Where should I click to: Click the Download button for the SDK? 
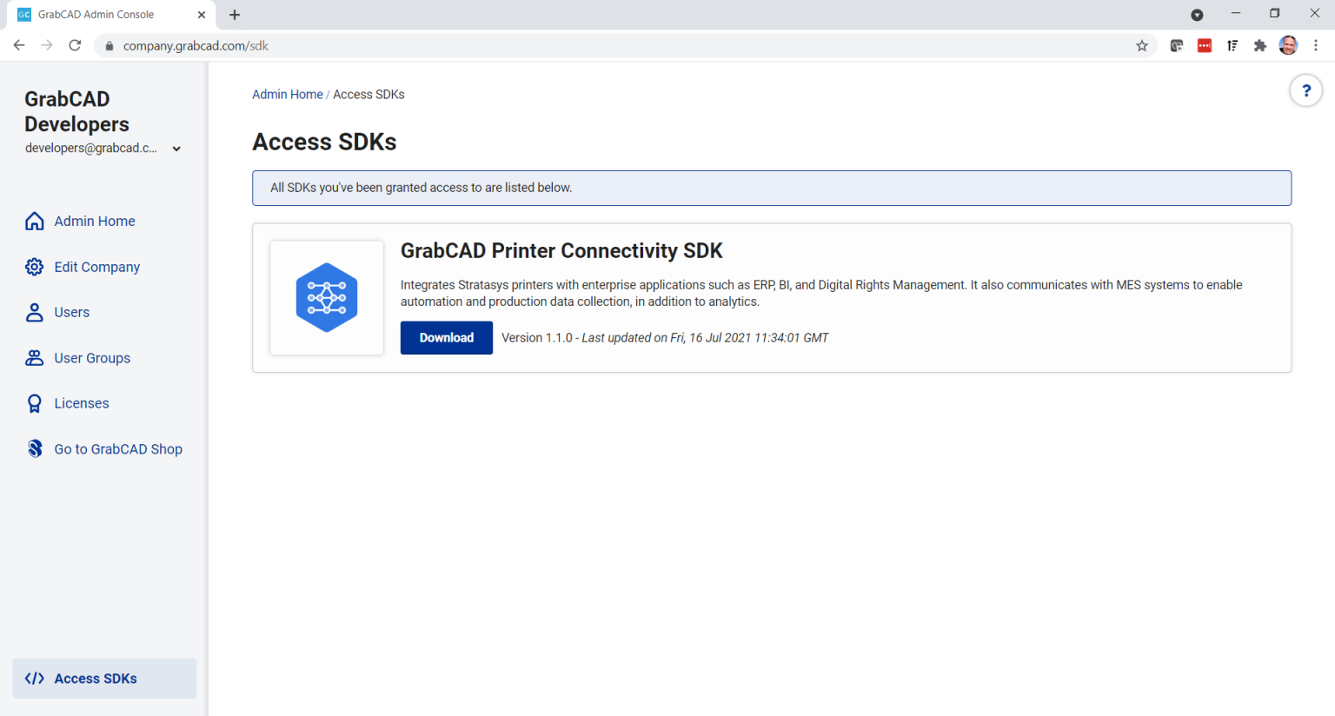pos(446,337)
